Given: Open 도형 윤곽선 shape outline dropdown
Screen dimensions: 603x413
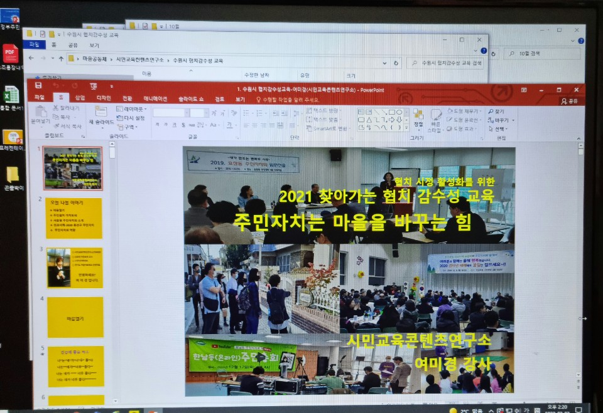Looking at the screenshot, I should [464, 120].
